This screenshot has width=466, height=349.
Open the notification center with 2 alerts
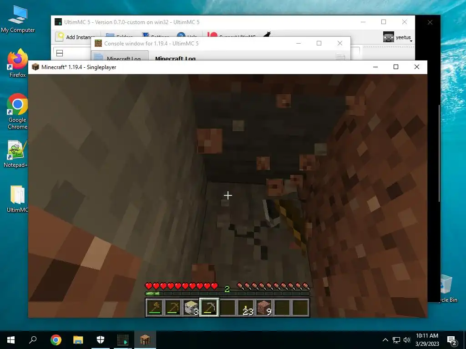click(x=452, y=341)
